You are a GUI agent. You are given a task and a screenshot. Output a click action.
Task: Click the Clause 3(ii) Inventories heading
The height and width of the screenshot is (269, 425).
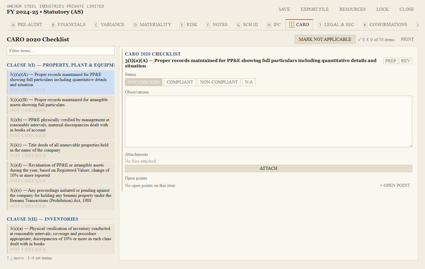click(x=42, y=219)
